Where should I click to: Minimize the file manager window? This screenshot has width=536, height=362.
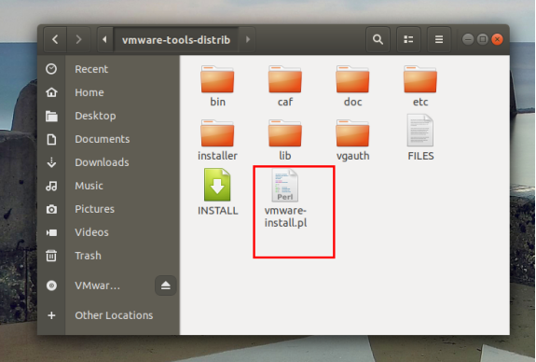pos(468,40)
